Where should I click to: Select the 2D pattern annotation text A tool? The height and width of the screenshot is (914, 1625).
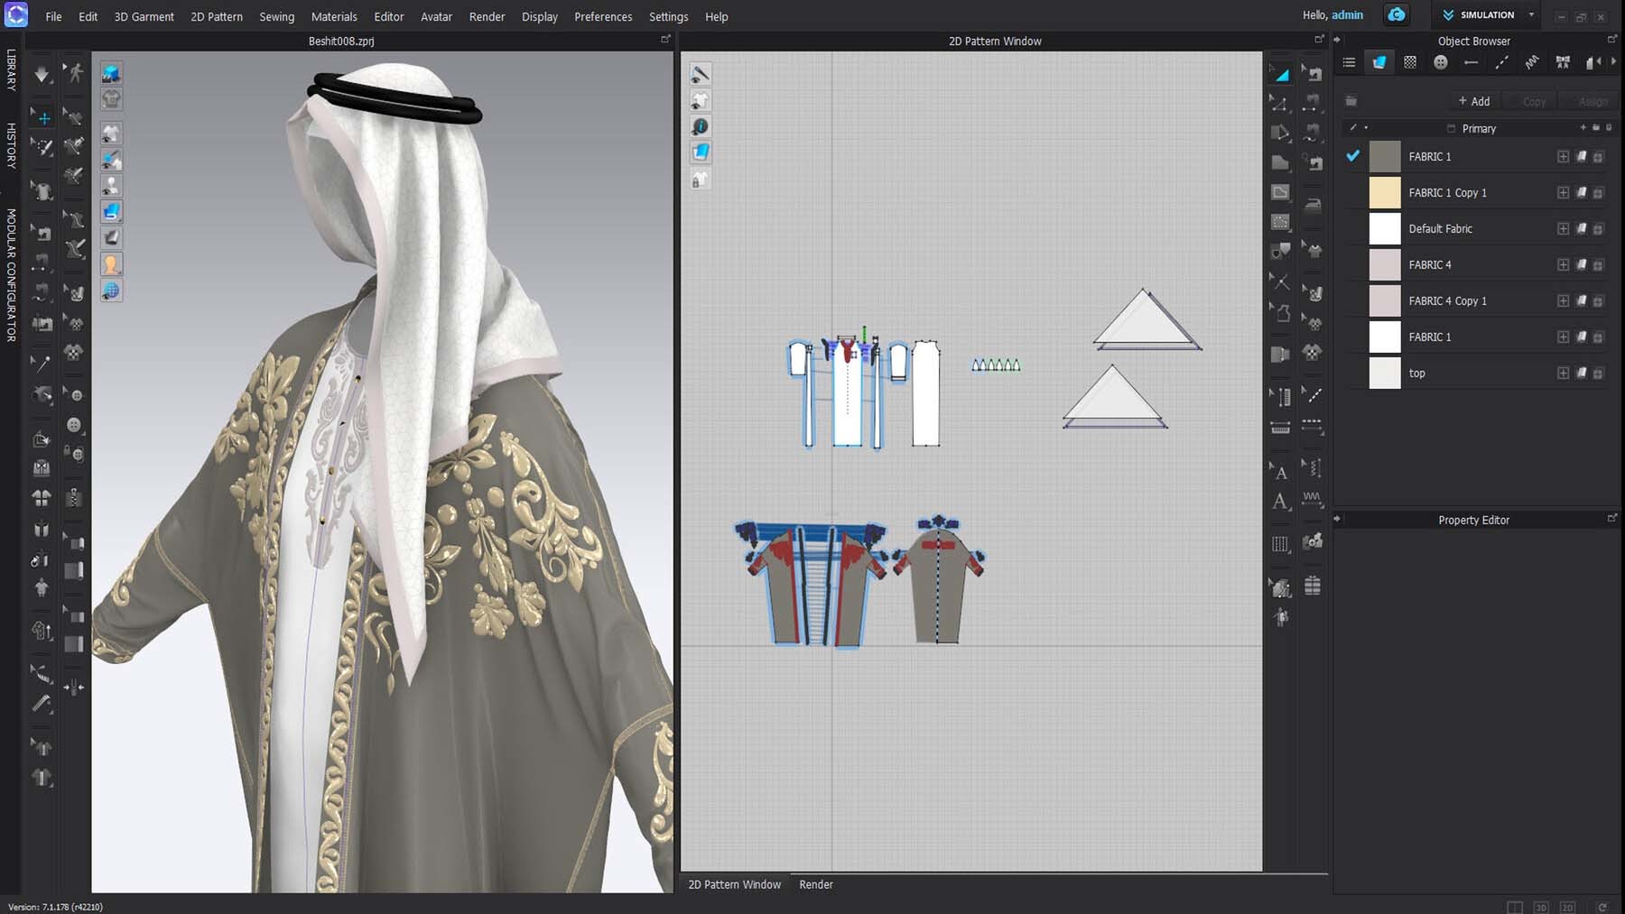point(1280,472)
